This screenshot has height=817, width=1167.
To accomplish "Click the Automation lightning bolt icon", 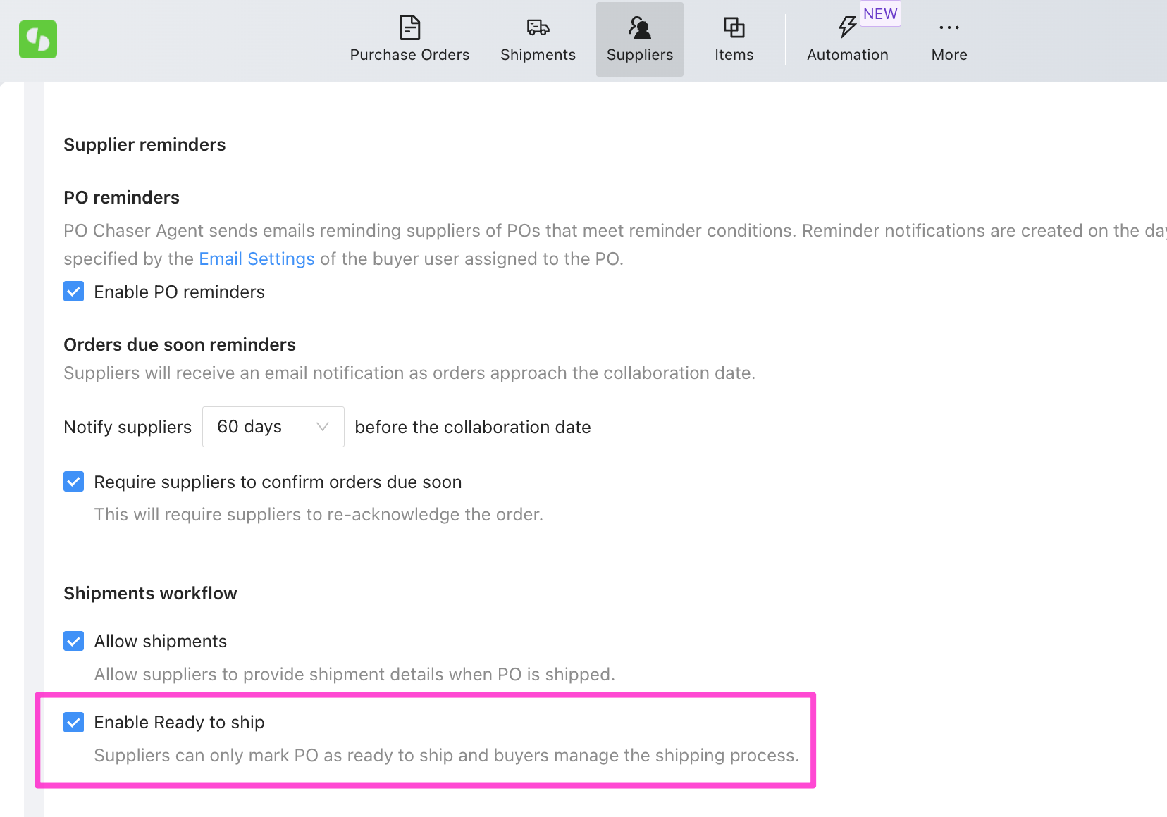I will pos(847,27).
